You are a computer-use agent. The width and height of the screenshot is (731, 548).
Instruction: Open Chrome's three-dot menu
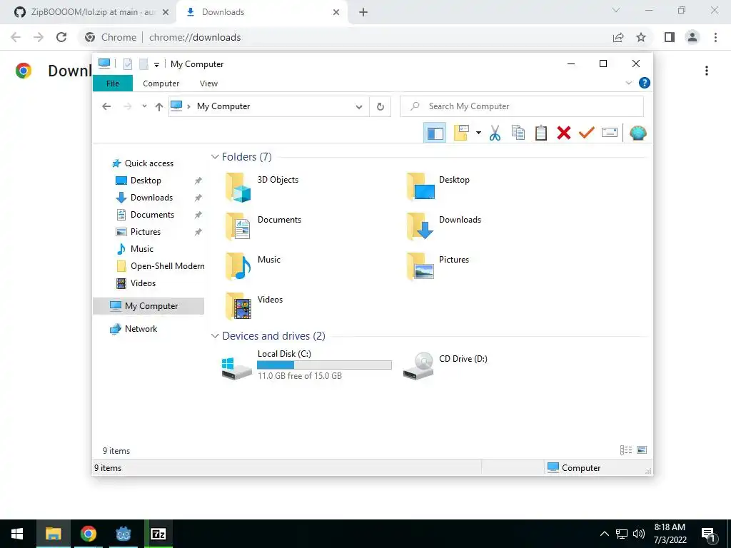point(715,37)
